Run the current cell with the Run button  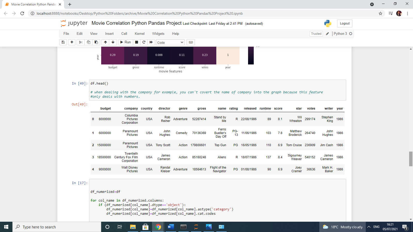click(125, 42)
